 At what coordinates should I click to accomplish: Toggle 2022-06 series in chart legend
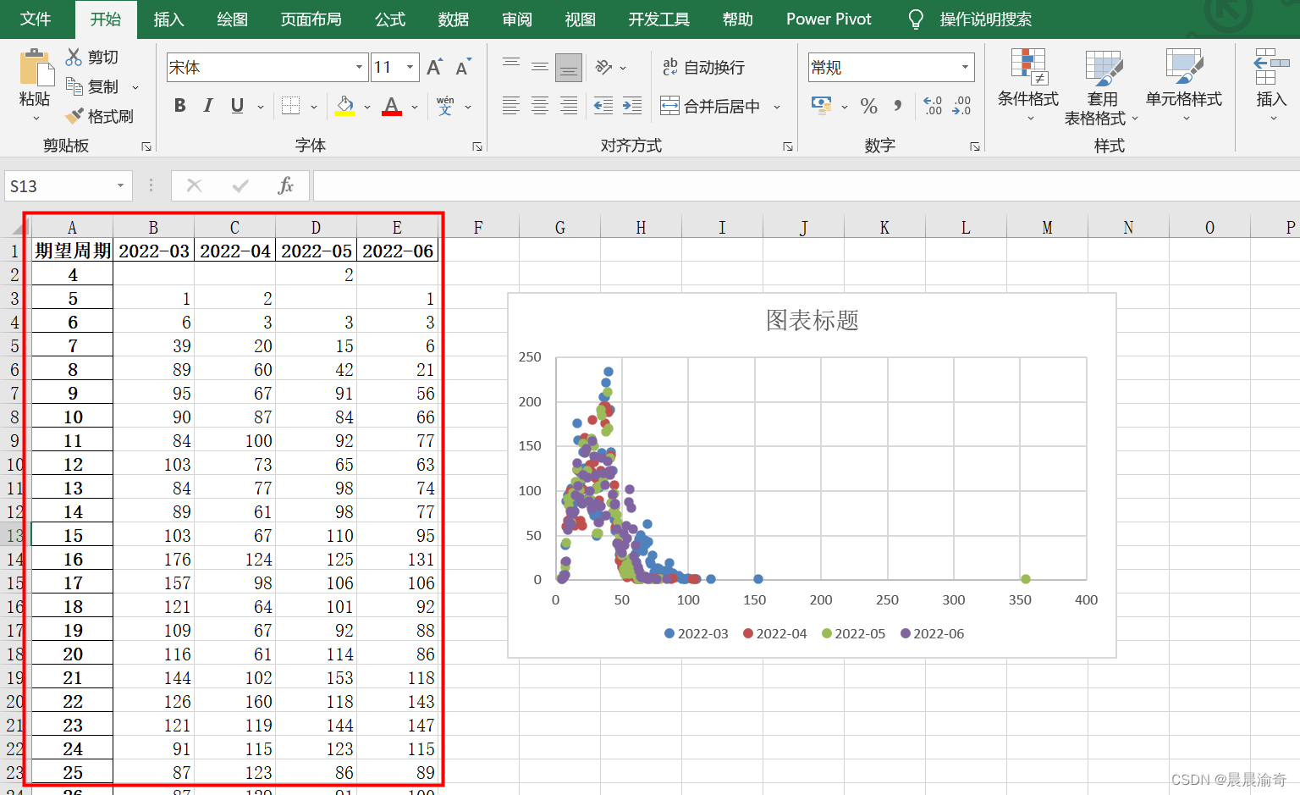932,633
